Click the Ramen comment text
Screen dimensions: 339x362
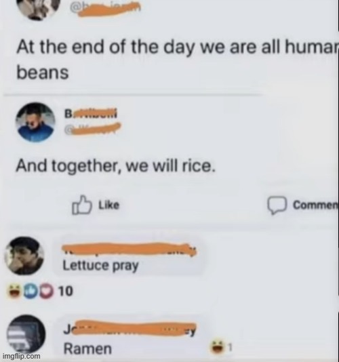pyautogui.click(x=87, y=348)
